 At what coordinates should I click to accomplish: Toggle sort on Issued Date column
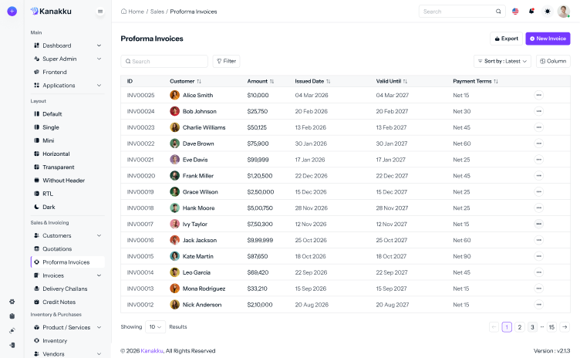pyautogui.click(x=328, y=81)
